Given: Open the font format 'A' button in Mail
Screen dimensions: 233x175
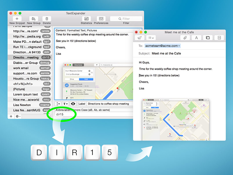Looking at the screenshot, I should tap(196, 38).
